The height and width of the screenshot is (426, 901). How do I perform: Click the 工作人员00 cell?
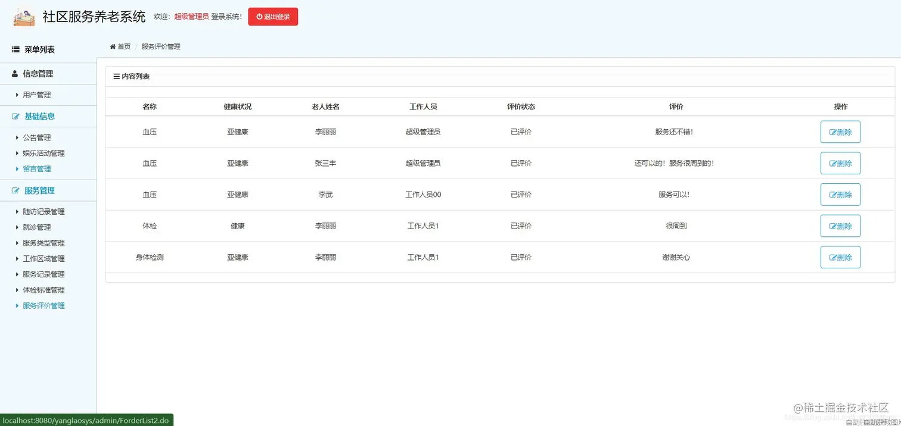(423, 195)
